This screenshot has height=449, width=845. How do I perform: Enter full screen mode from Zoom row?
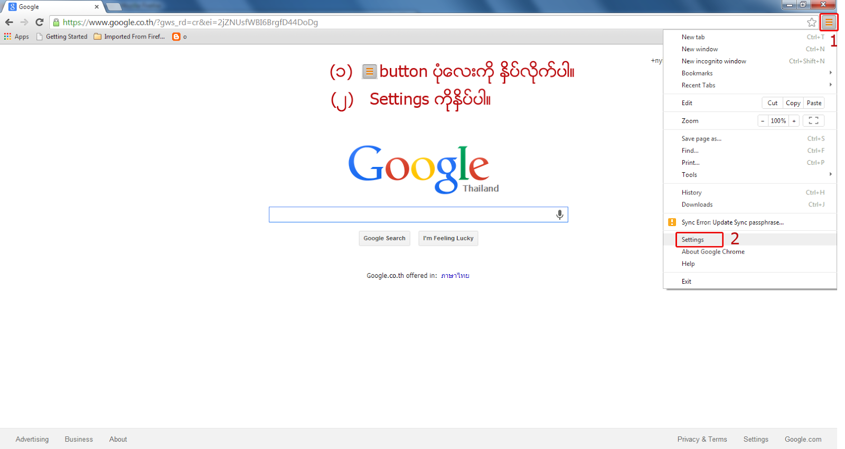813,120
